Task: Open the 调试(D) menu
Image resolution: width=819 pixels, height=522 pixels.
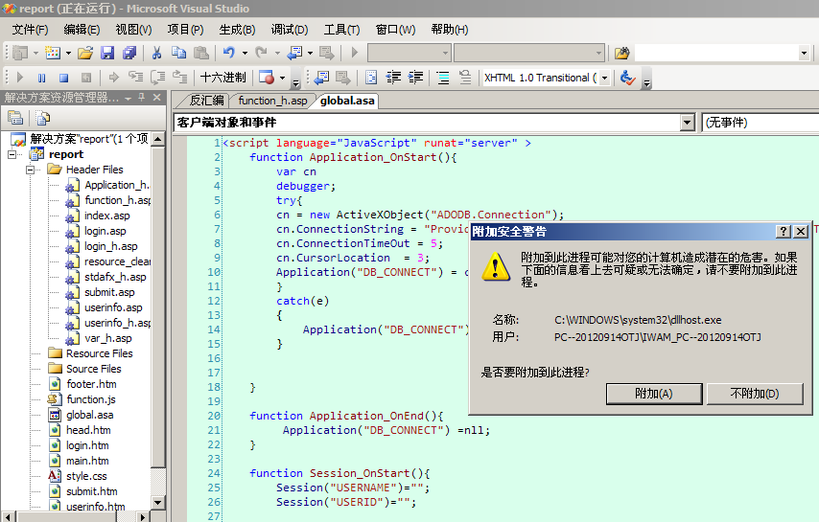Action: [x=289, y=30]
